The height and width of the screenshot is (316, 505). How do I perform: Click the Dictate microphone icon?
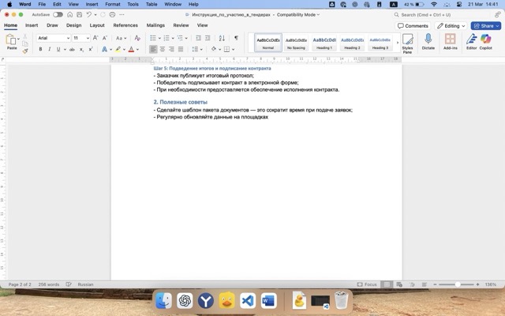(x=428, y=41)
